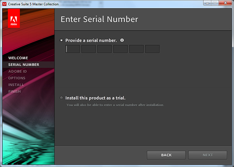Select the fourth serial number field

[x=121, y=49]
